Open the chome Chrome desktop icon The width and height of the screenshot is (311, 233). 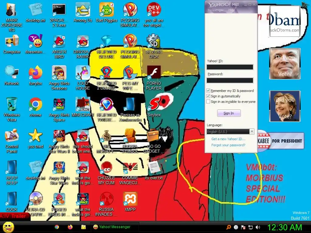(x=35, y=107)
